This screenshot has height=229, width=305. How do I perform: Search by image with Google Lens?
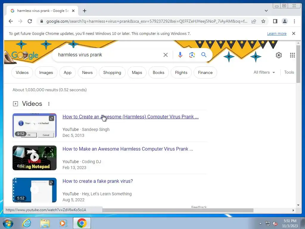(192, 55)
